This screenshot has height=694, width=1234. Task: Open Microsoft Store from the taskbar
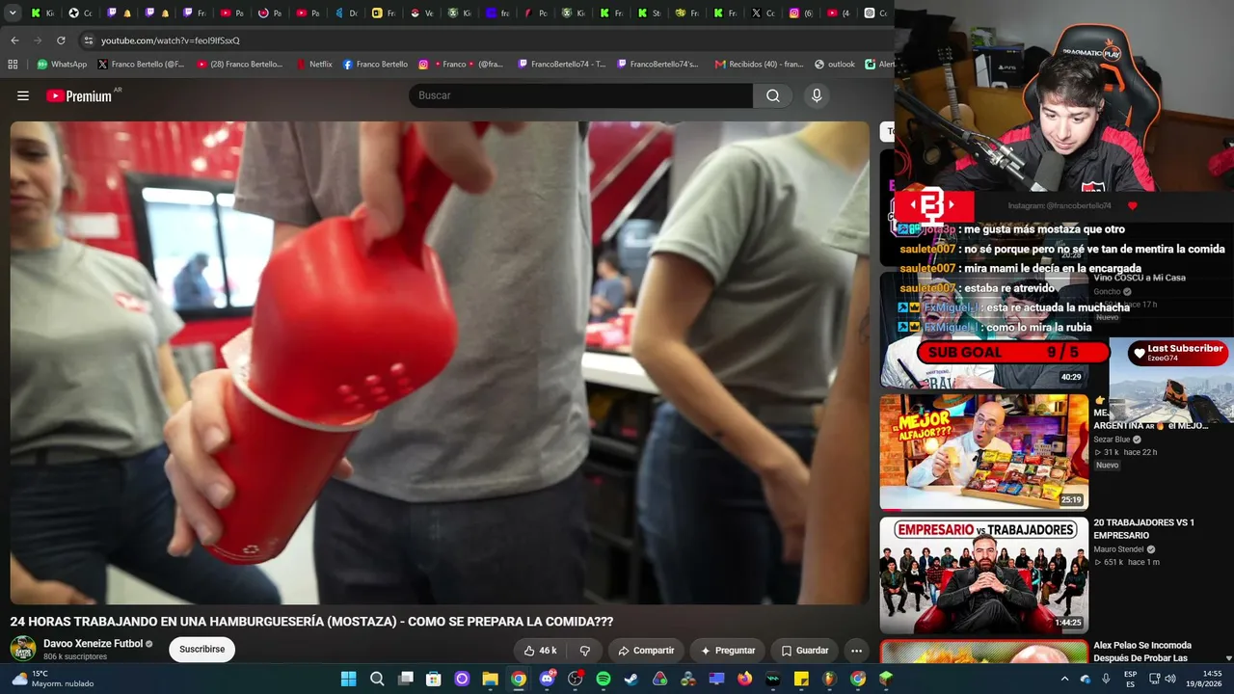pyautogui.click(x=434, y=679)
